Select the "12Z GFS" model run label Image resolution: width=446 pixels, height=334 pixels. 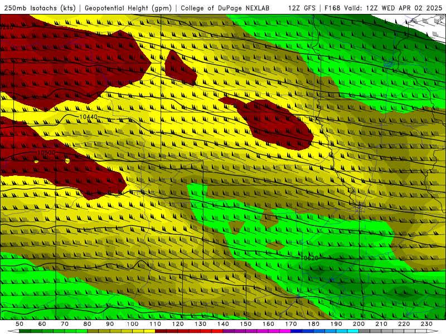[x=302, y=8]
